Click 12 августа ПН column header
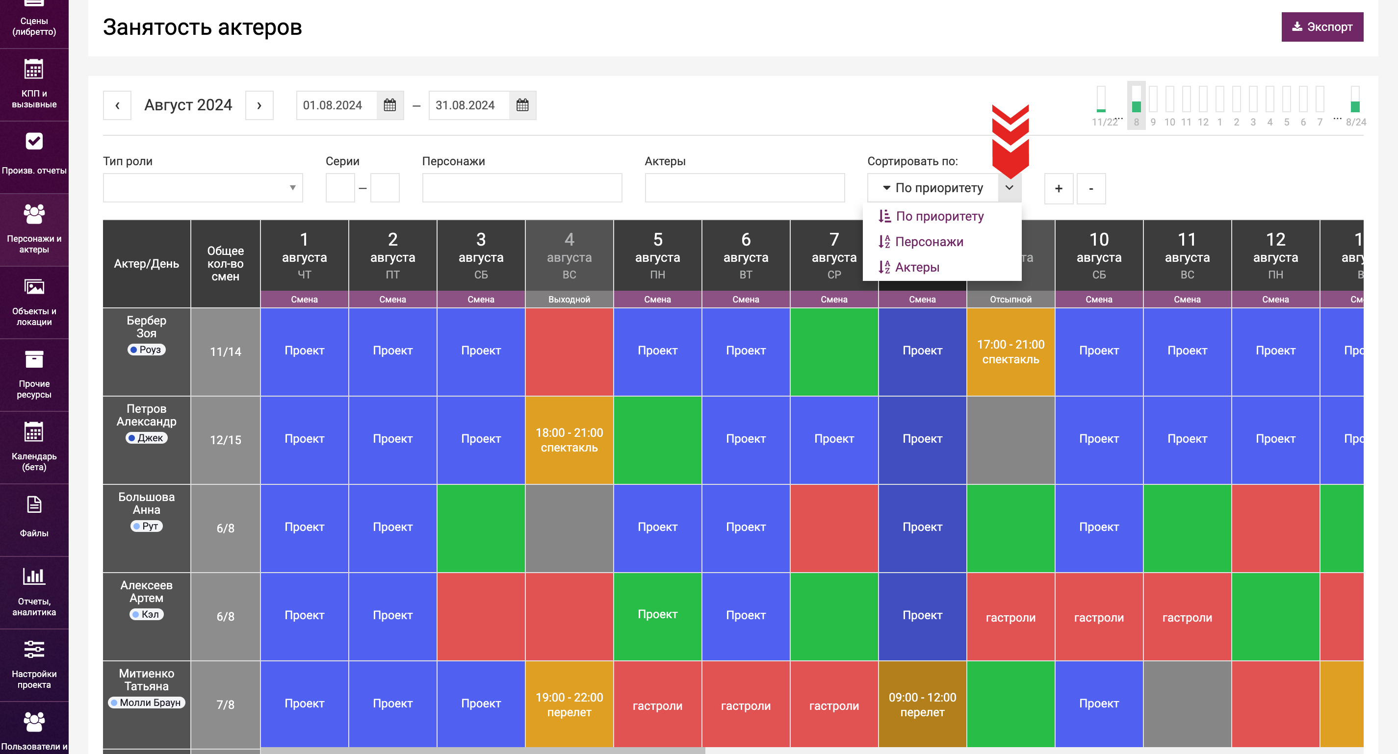This screenshot has width=1398, height=754. (1275, 255)
